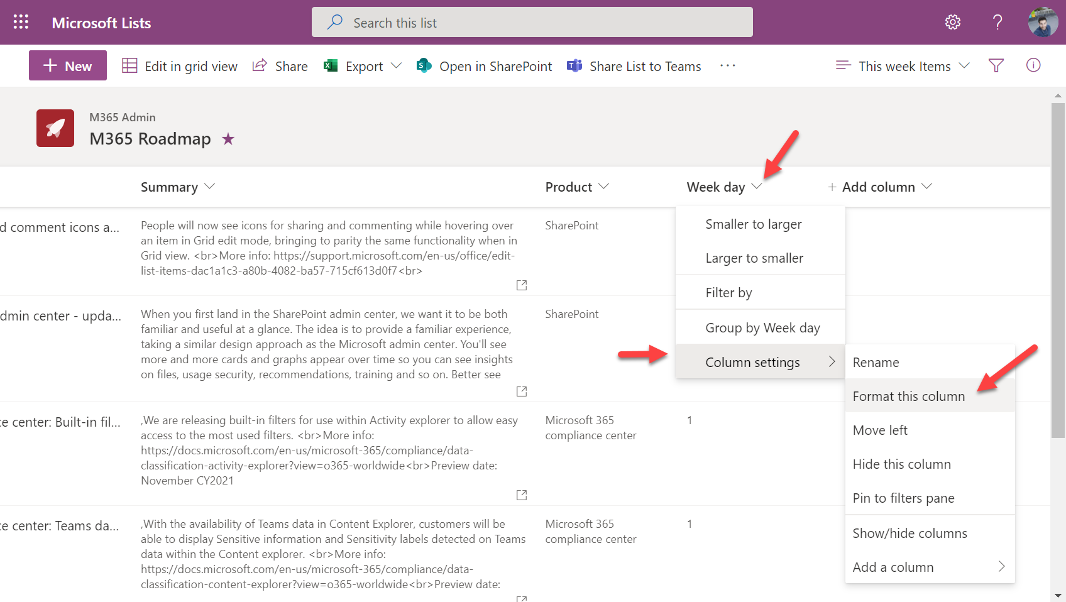Click the Share List to Teams icon
The image size is (1066, 602).
coord(575,65)
